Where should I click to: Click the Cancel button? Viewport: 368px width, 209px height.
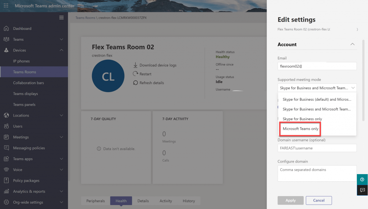pos(319,200)
